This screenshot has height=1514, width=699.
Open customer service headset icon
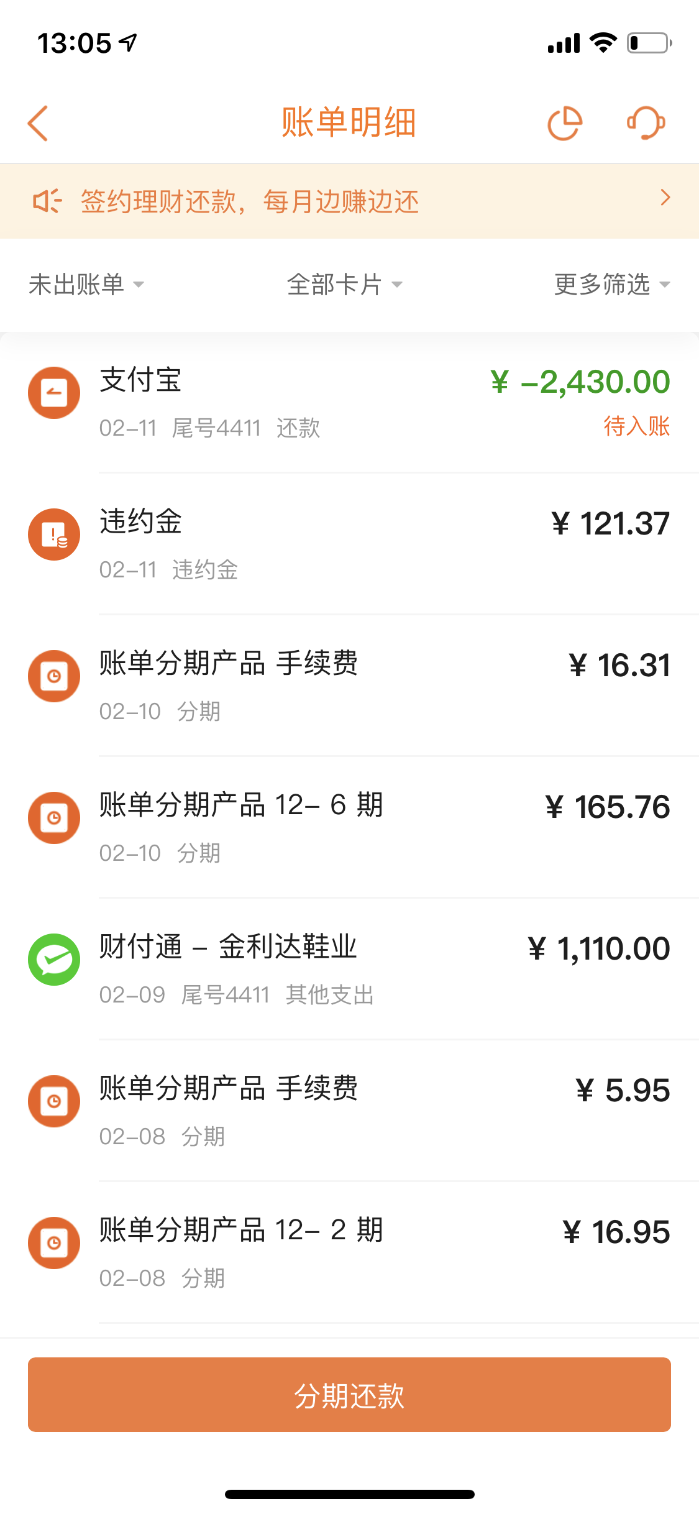646,123
